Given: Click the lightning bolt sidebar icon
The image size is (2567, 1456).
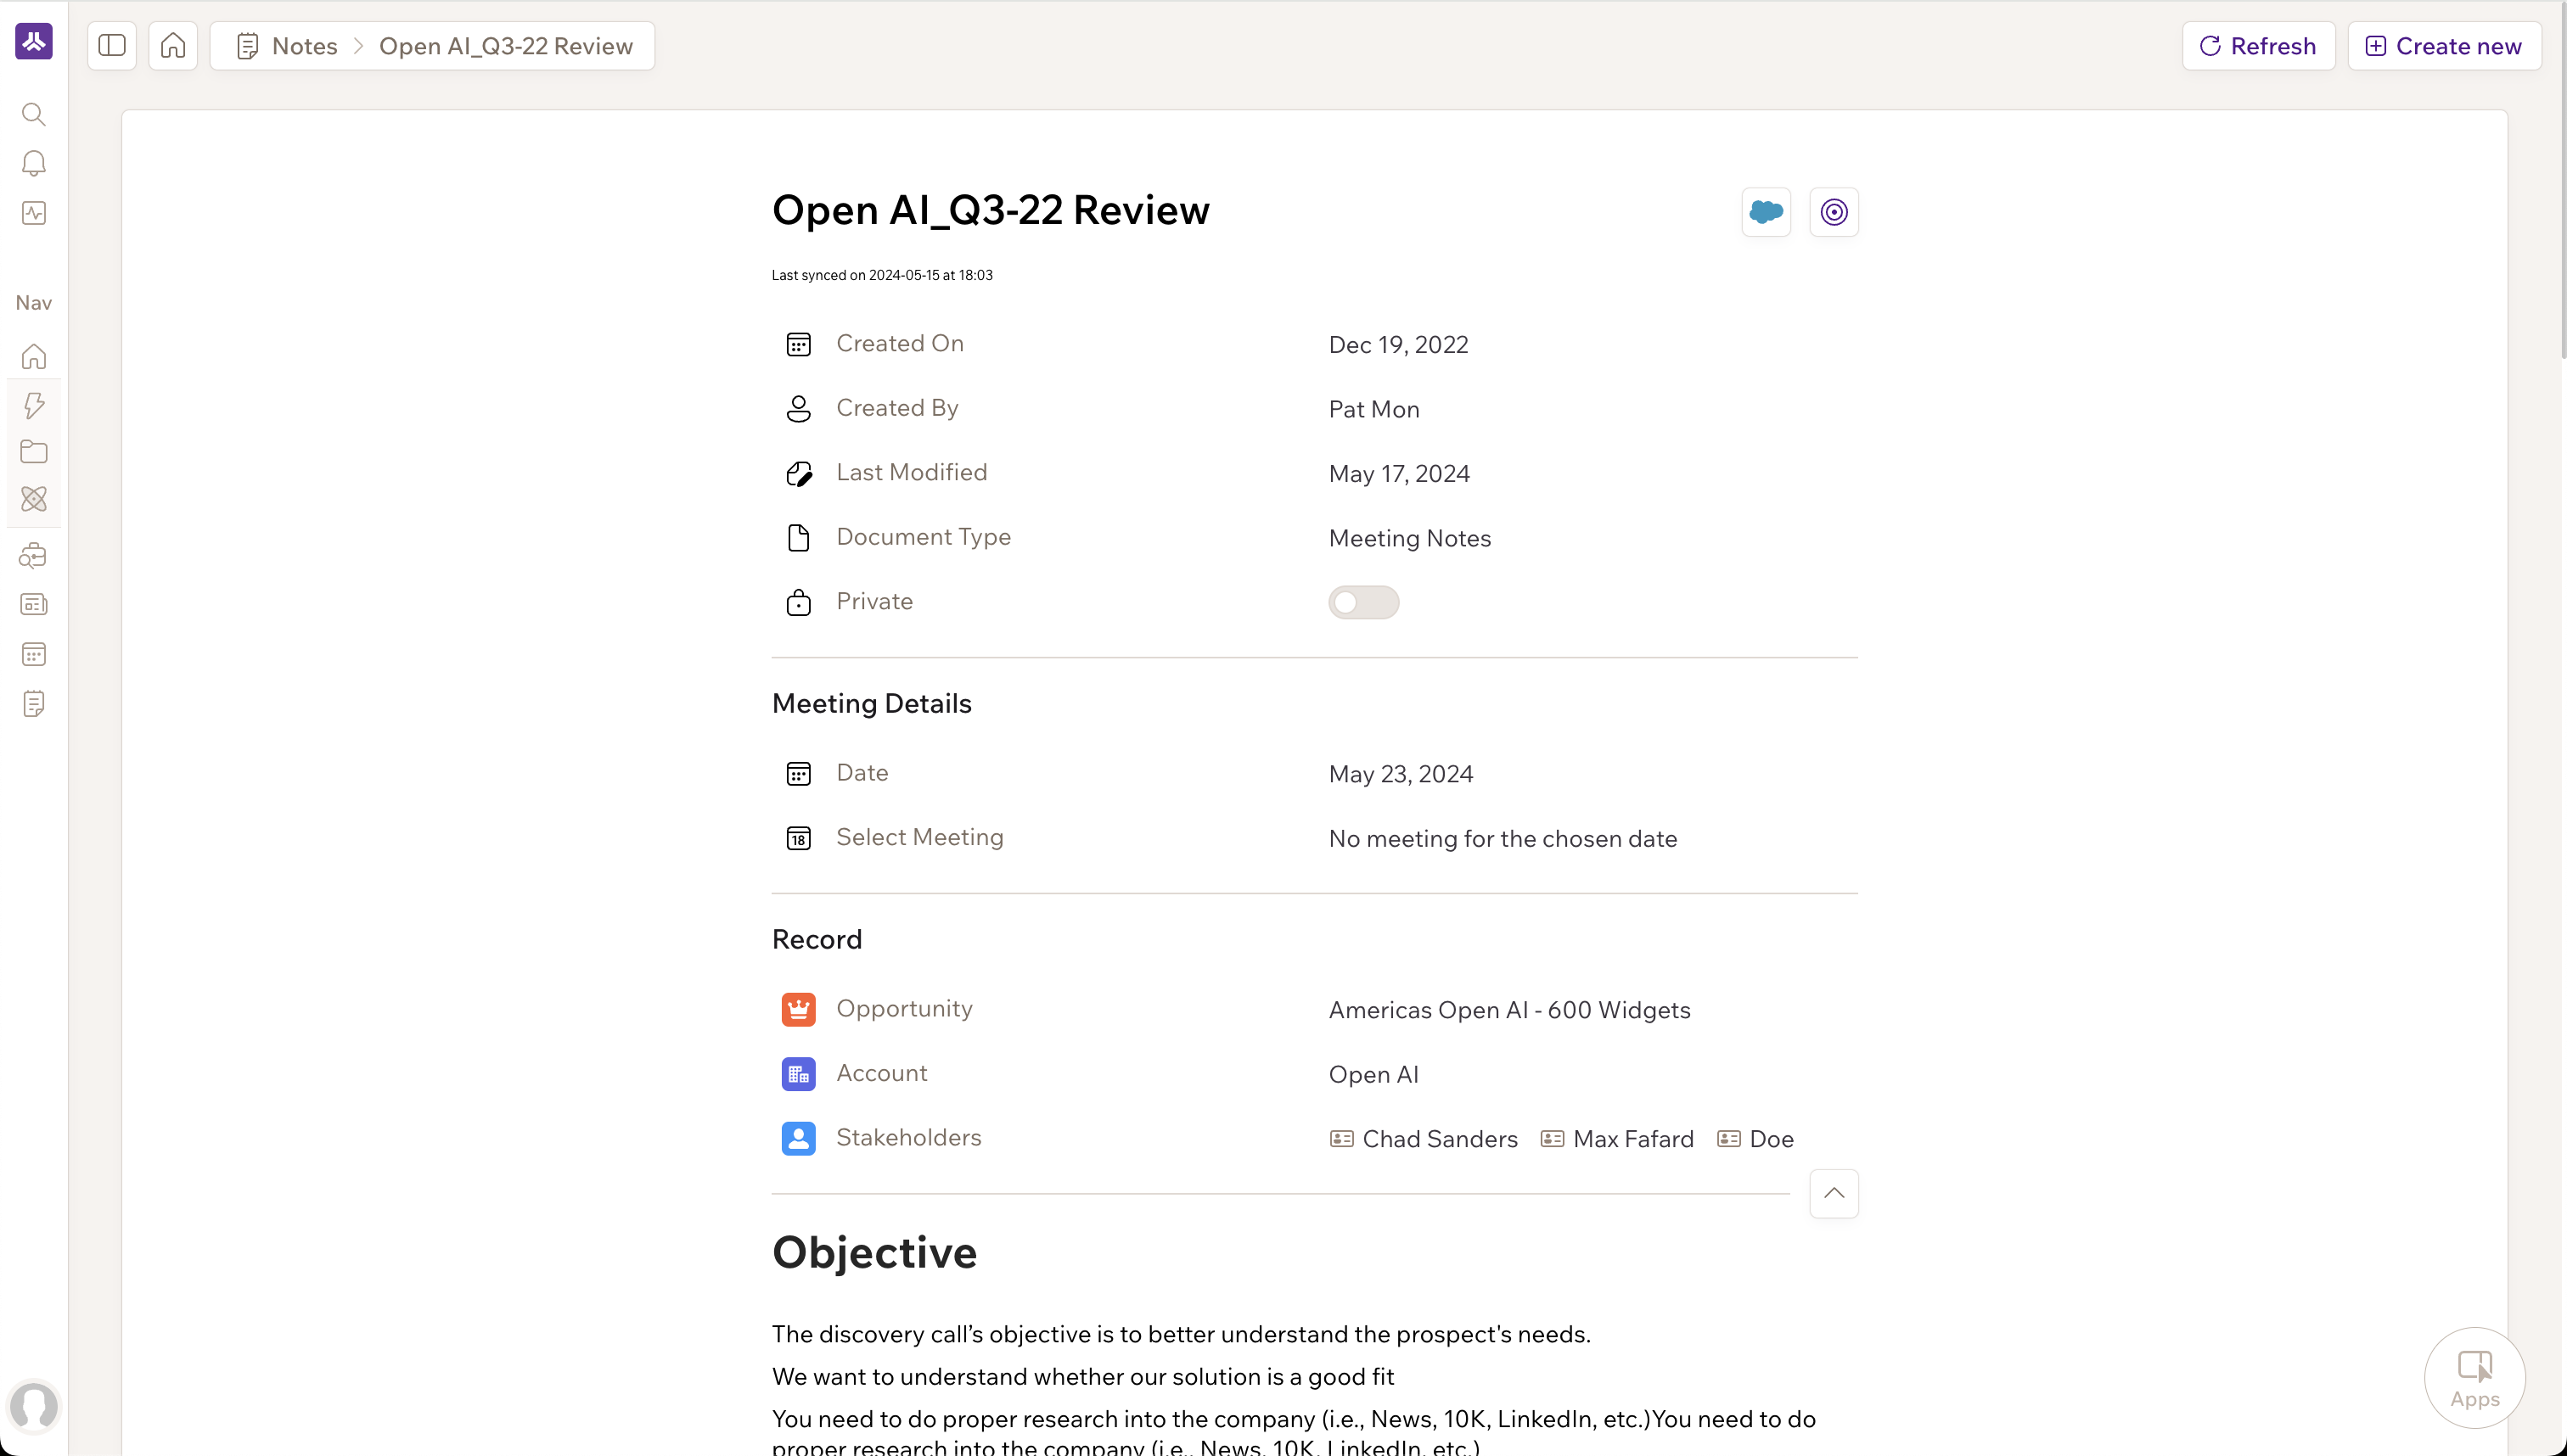Looking at the screenshot, I should 34,405.
